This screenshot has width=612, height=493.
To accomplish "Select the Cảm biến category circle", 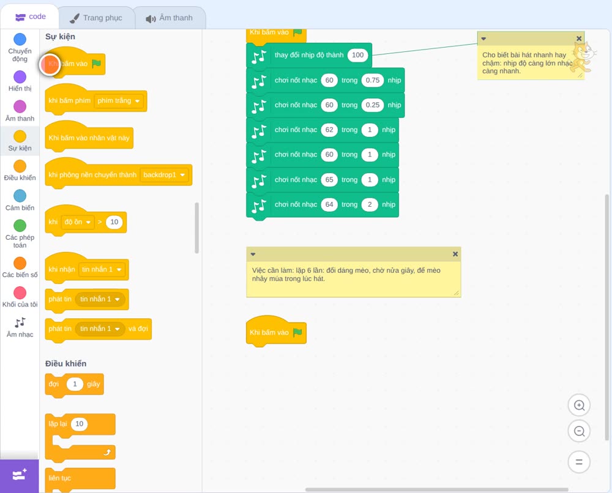I will 20,196.
